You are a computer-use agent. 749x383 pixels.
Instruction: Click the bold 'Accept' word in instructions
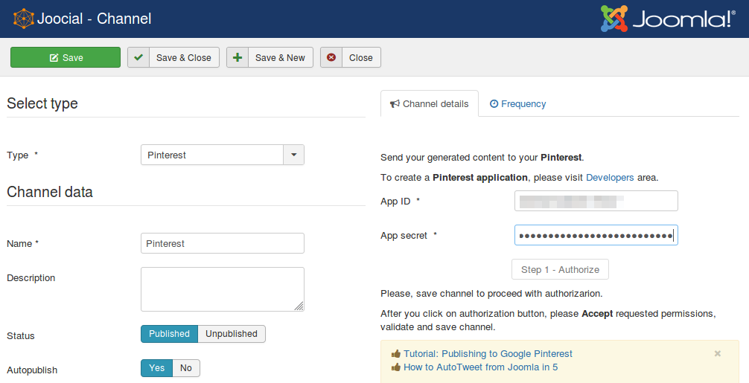coord(597,314)
